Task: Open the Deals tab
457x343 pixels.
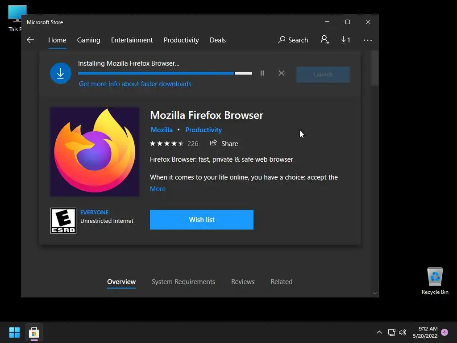Action: click(218, 40)
